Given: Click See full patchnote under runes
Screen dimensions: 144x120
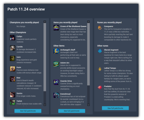Looking at the screenshot, I should 115,108.
